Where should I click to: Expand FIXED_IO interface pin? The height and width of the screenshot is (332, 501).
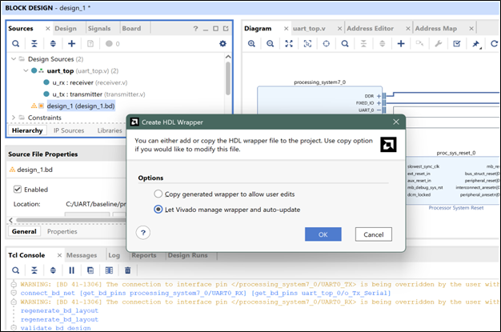point(379,103)
